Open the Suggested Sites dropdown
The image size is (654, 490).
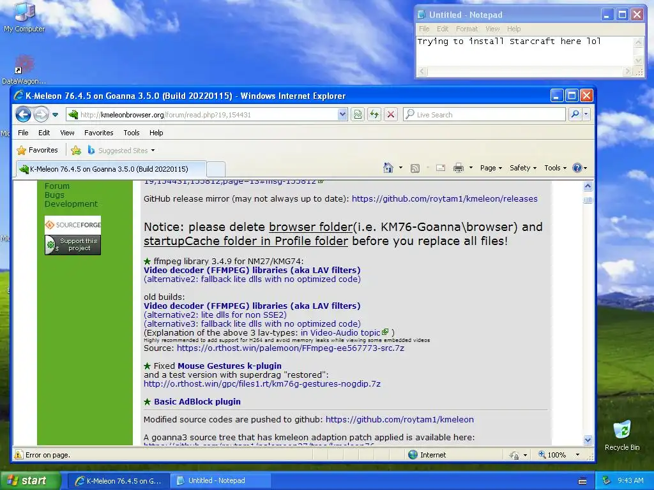[x=121, y=151]
